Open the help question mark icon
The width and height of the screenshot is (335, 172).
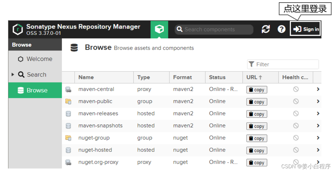pyautogui.click(x=281, y=29)
